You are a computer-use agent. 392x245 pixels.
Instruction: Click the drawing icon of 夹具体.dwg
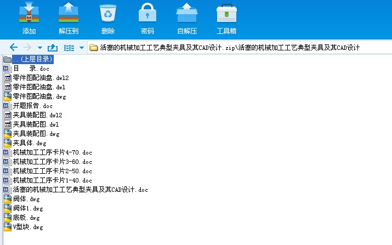(8, 143)
